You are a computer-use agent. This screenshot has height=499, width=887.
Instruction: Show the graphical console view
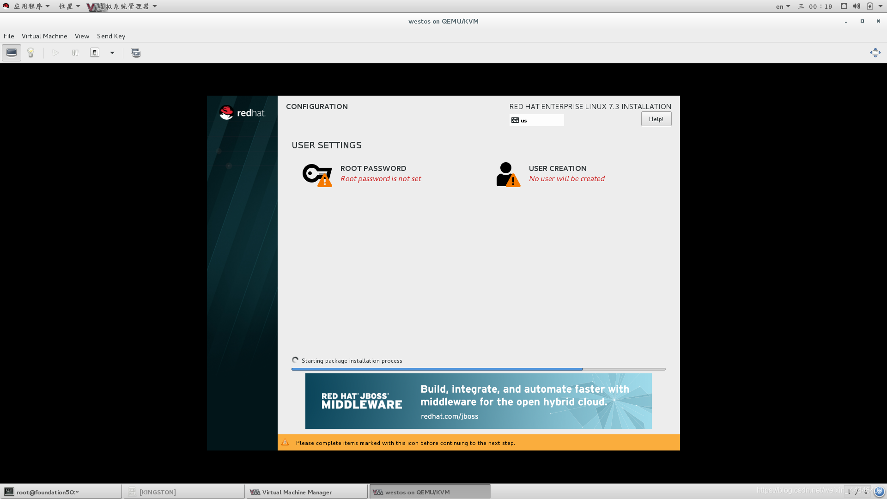(x=12, y=53)
